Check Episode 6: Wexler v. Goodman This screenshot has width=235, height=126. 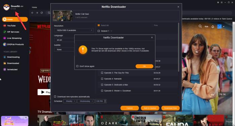[x=102, y=91]
